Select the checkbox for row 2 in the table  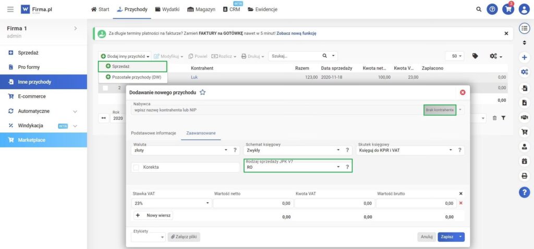[x=106, y=88]
